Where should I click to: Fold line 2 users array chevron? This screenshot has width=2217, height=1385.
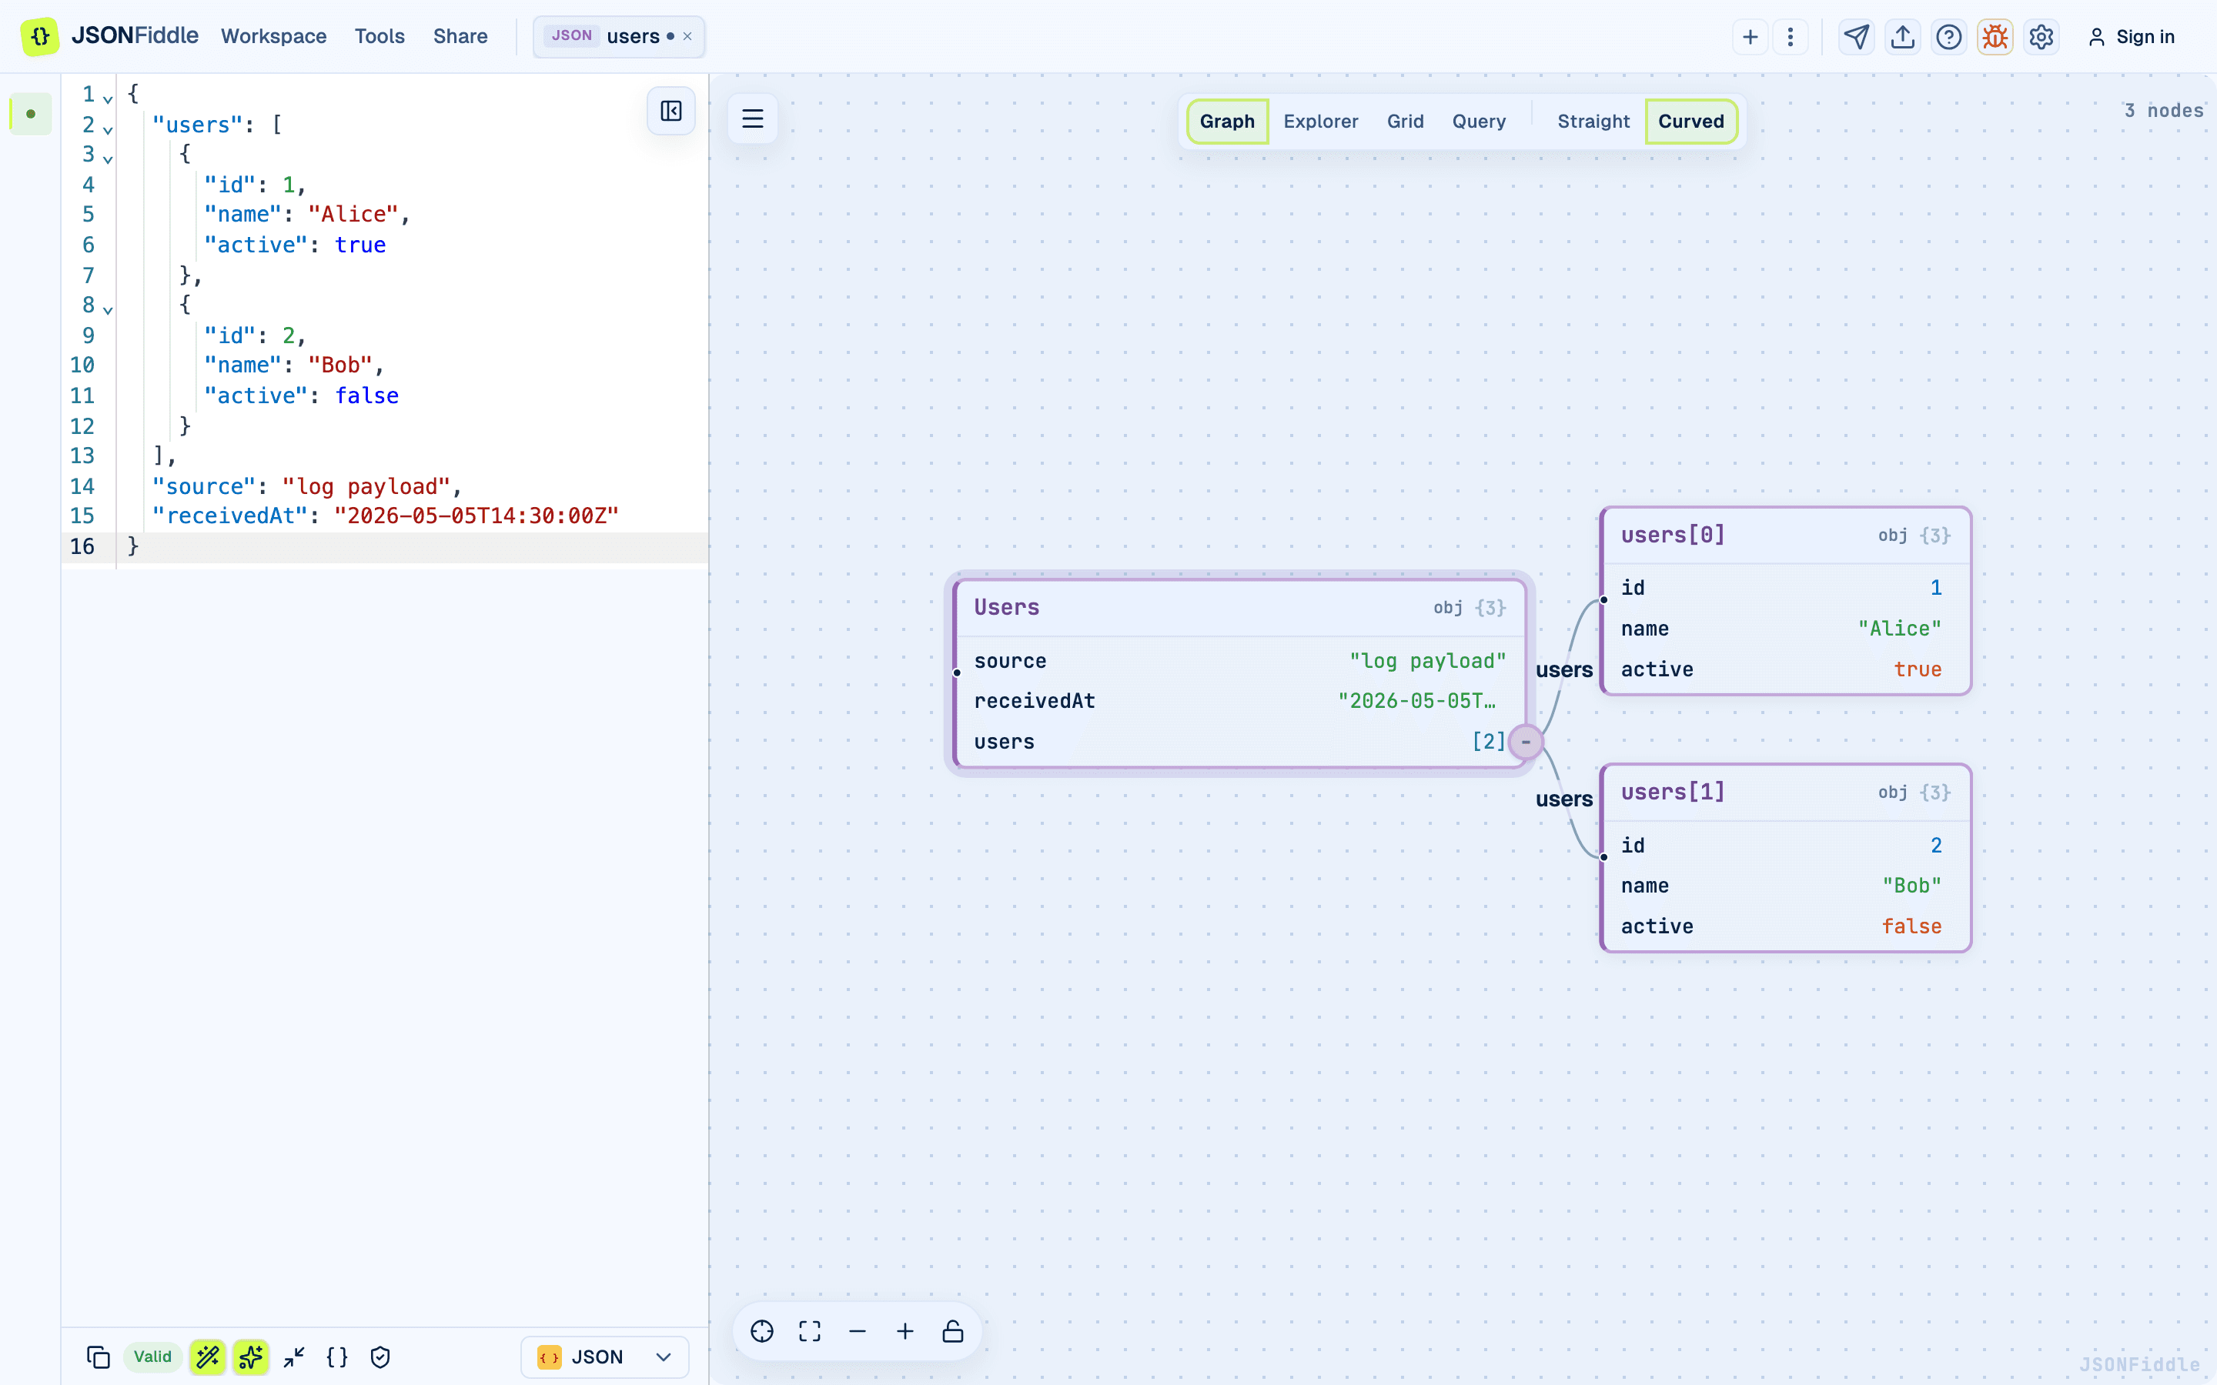point(108,128)
